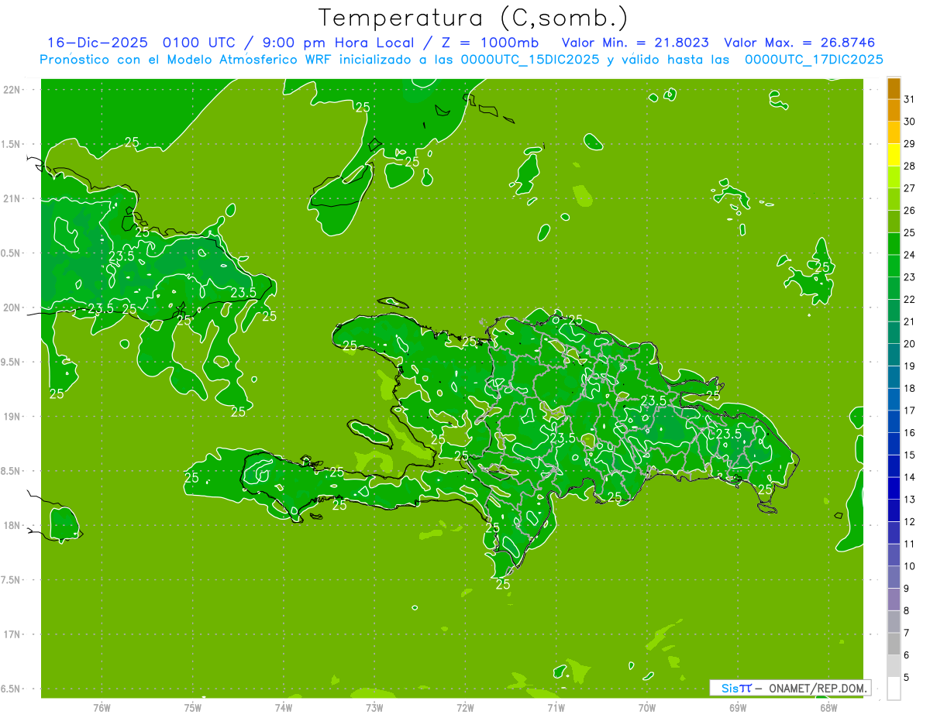Click the longitude label "75W"

coord(193,707)
